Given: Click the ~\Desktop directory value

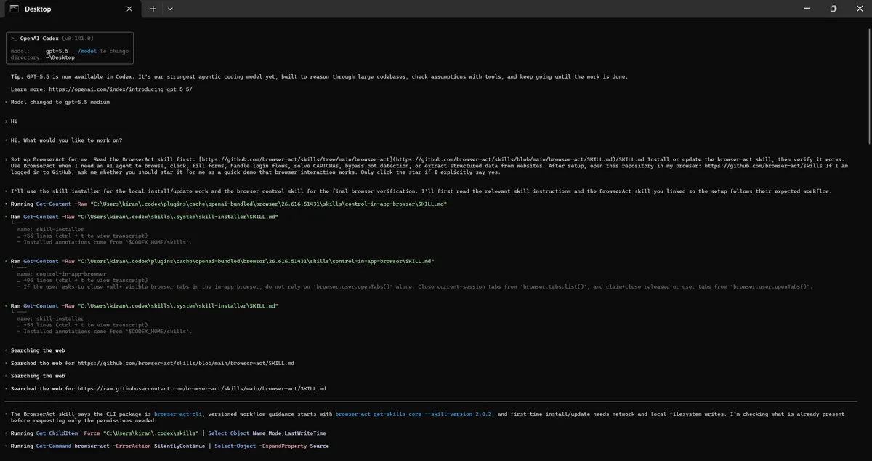Looking at the screenshot, I should pos(60,57).
